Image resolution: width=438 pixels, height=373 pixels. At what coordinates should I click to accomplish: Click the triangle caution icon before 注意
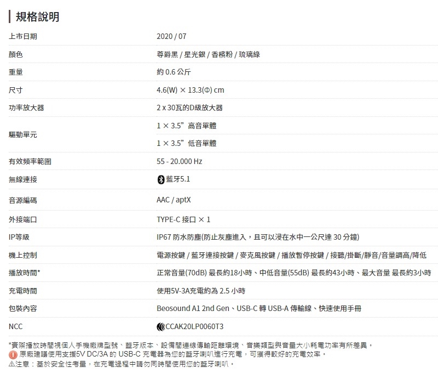[x=12, y=364]
